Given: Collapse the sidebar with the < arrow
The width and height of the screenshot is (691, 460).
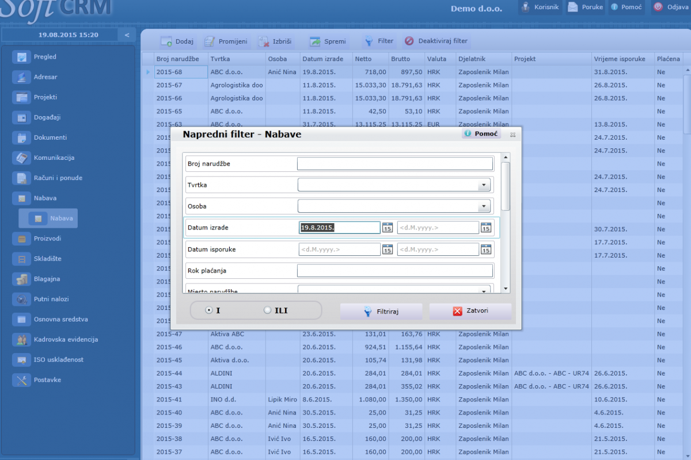Looking at the screenshot, I should click(127, 35).
